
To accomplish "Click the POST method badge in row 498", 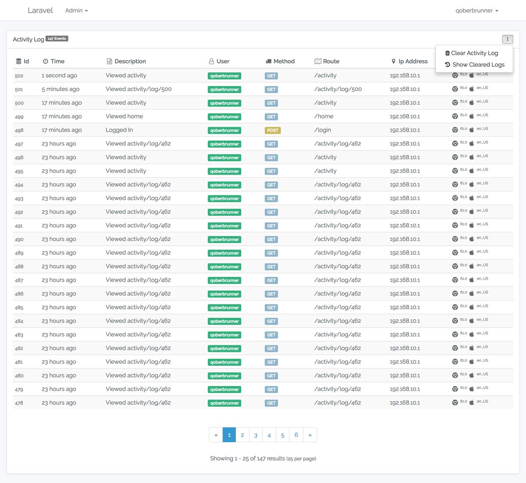I will [x=273, y=130].
